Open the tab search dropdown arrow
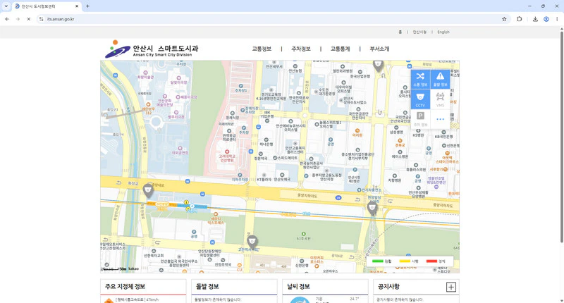The width and height of the screenshot is (564, 303). click(6, 6)
